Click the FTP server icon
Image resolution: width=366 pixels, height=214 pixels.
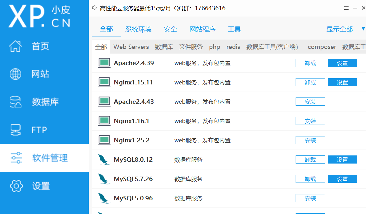click(x=15, y=130)
